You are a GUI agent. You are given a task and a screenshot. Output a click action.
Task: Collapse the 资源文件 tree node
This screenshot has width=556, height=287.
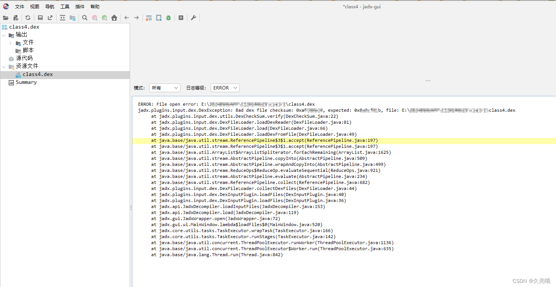[x=4, y=67]
